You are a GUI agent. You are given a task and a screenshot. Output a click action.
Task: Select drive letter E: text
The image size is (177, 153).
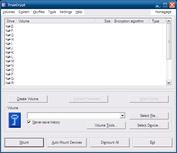13,26
